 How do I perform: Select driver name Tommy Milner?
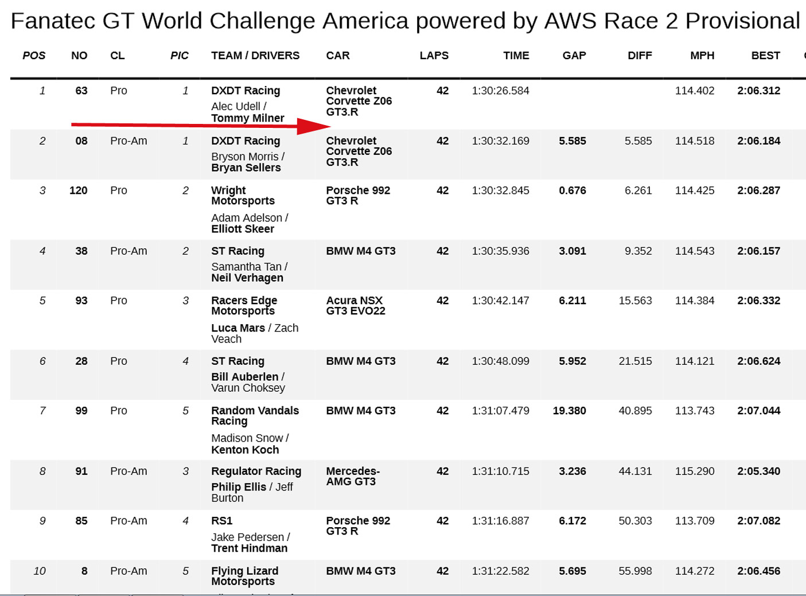click(248, 118)
